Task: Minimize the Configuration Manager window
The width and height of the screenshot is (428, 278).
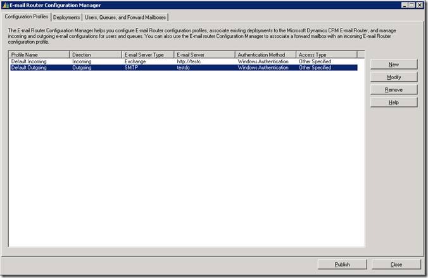Action: click(x=405, y=5)
